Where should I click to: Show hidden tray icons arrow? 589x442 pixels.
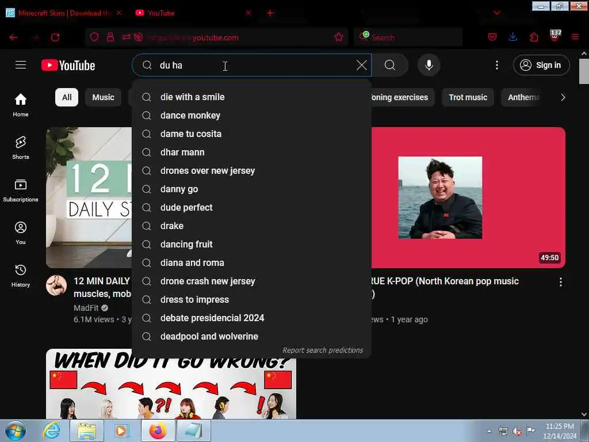(489, 431)
